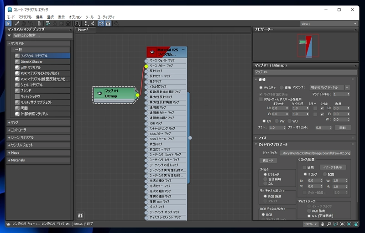Screen dimensions: 365x233
Task: Click Select by Material magnifier icon
Action: click(x=116, y=24)
